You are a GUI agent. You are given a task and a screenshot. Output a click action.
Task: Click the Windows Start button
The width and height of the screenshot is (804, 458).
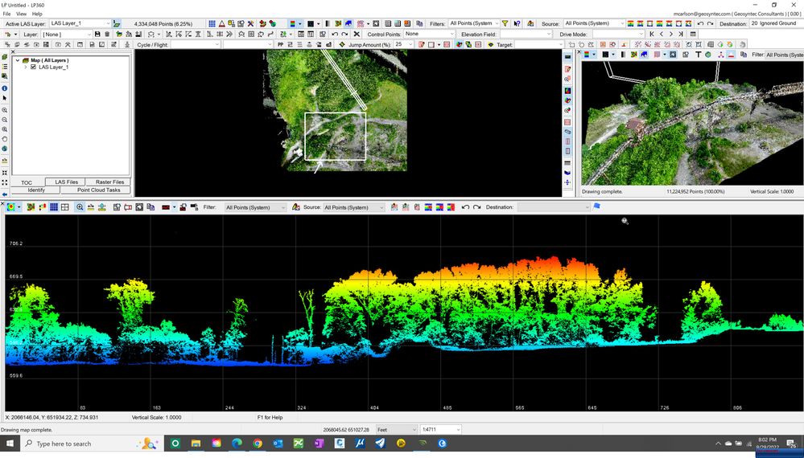pos(10,444)
